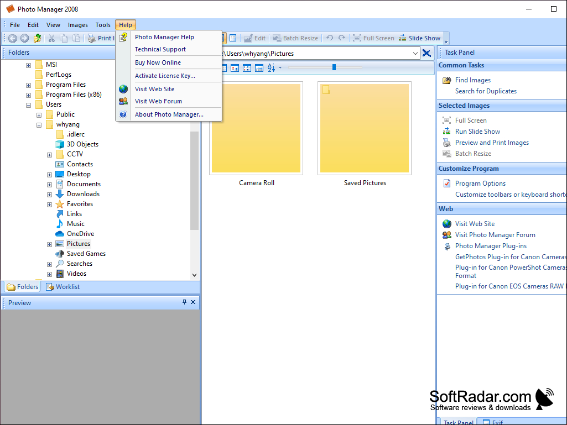
Task: Expand the Desktop folder node
Action: click(x=50, y=175)
